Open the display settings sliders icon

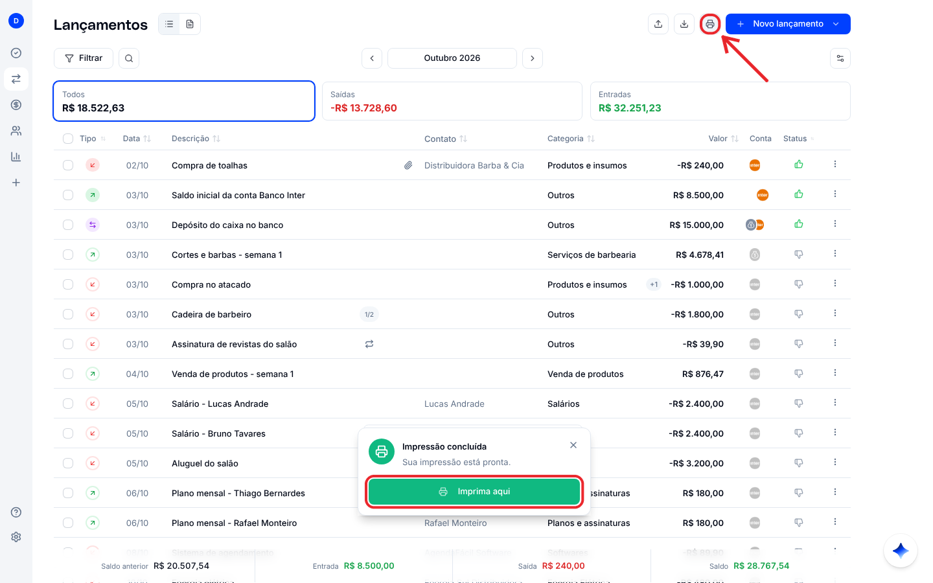[840, 58]
